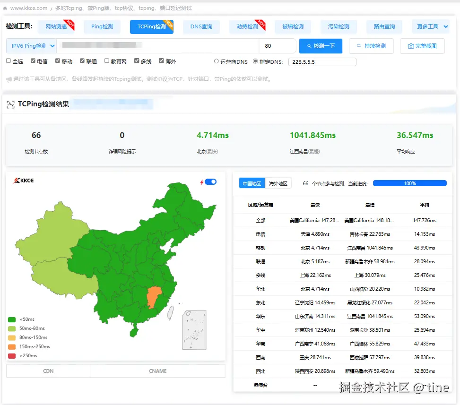The width and height of the screenshot is (460, 405).
Task: Click the 完整截图 button
Action: [422, 46]
